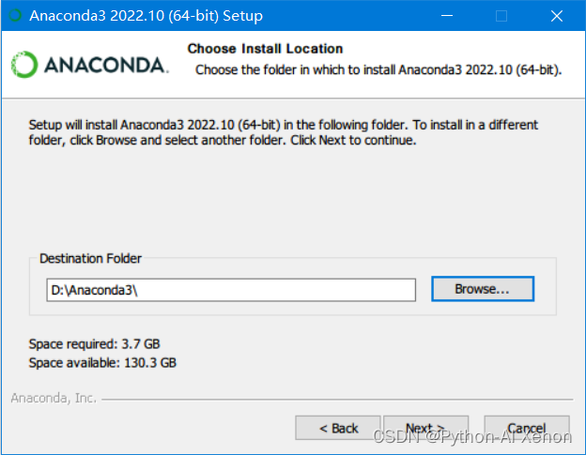
Task: Click the "Space available: 130.3 GB" text
Action: coord(102,363)
